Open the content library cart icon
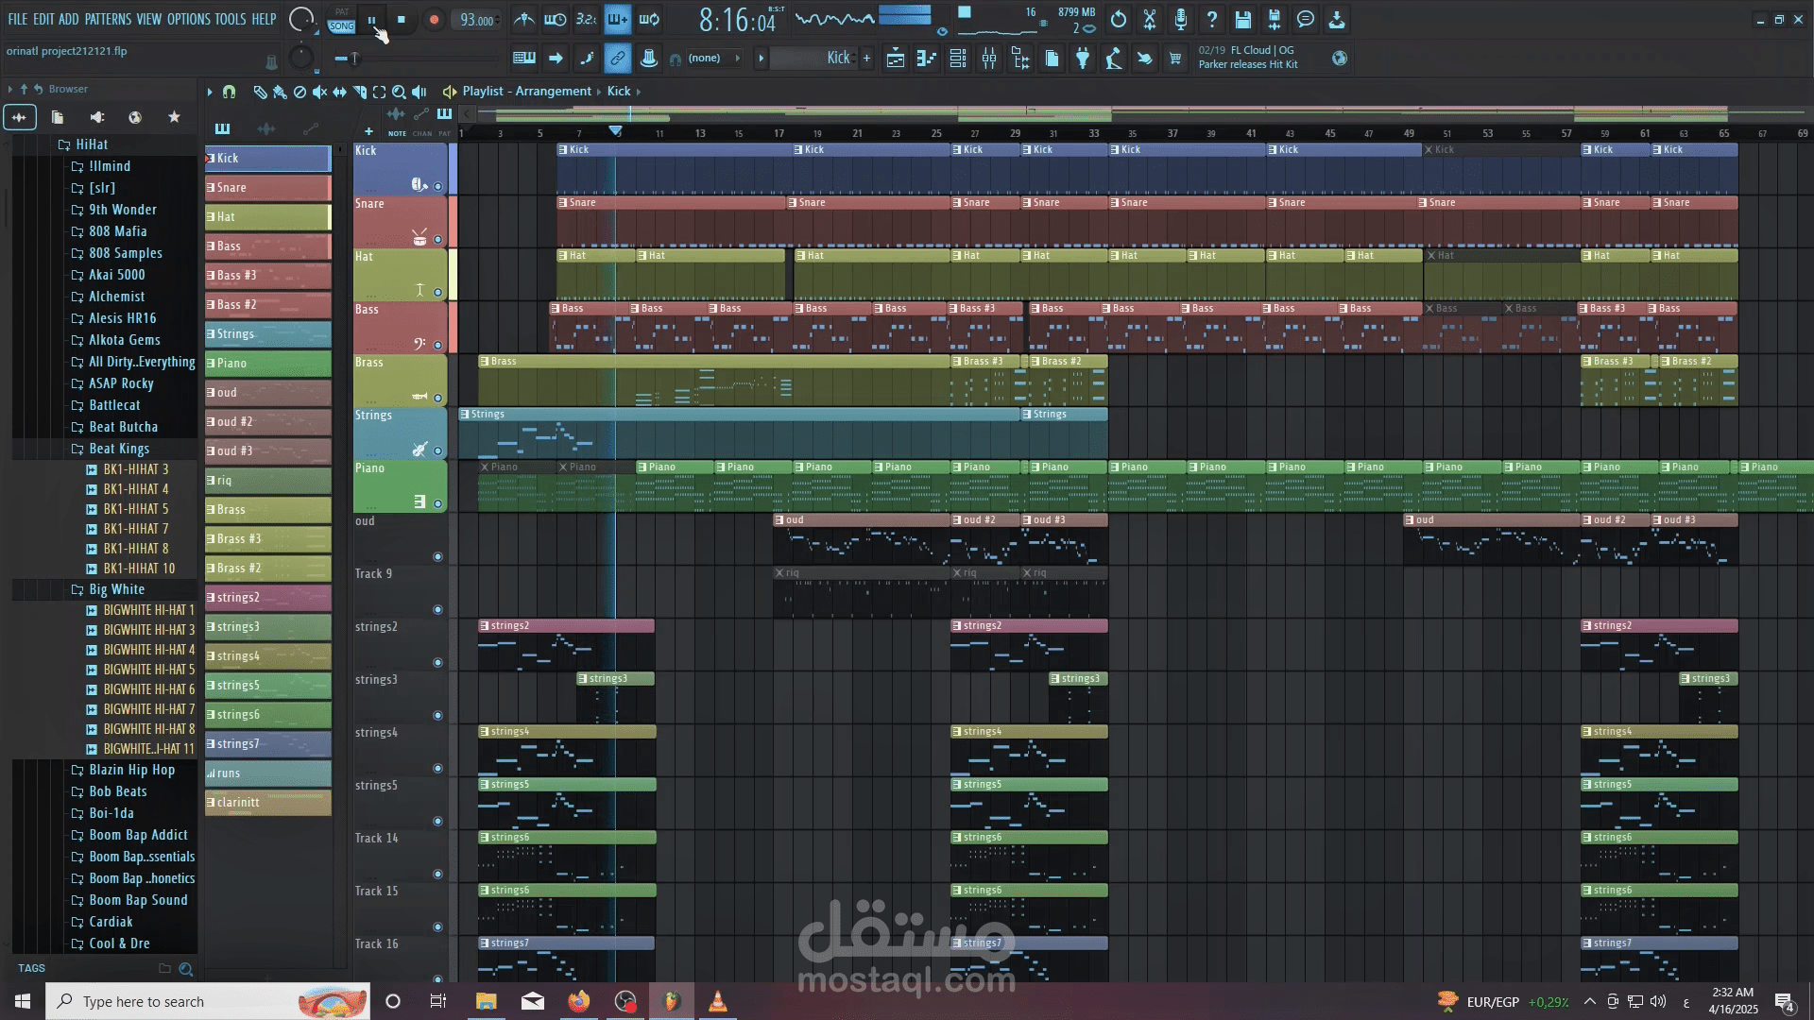This screenshot has height=1020, width=1814. [1175, 59]
